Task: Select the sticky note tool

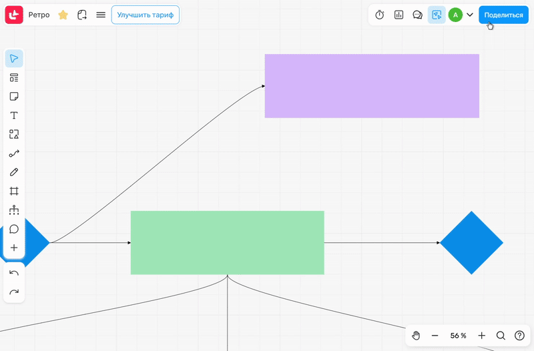Action: pyautogui.click(x=14, y=97)
